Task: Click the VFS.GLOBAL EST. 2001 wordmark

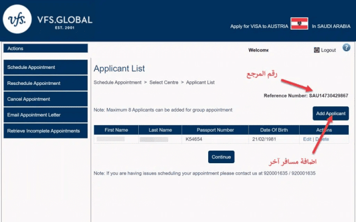Action: (65, 22)
